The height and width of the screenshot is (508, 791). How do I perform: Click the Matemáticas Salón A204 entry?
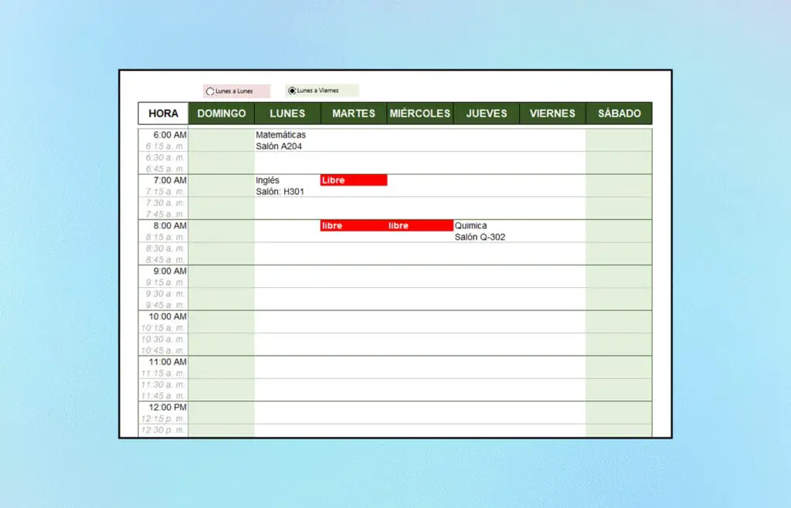pyautogui.click(x=281, y=140)
